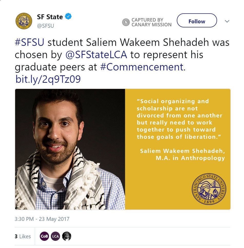Image resolution: width=244 pixels, height=248 pixels.
Task: Click the SF State golden emblem logo
Action: [24, 21]
